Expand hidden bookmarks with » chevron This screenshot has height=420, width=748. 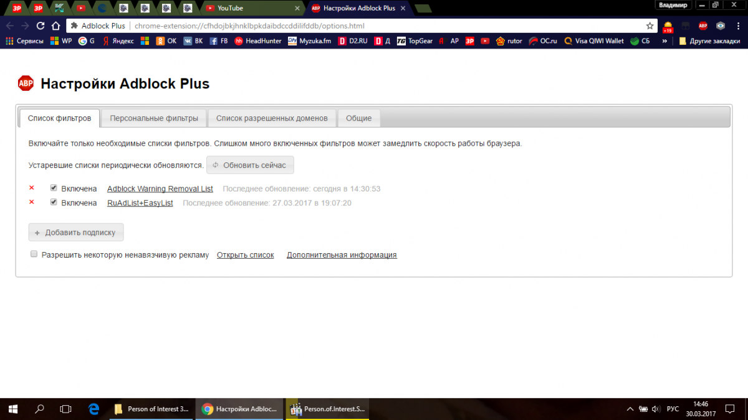664,41
